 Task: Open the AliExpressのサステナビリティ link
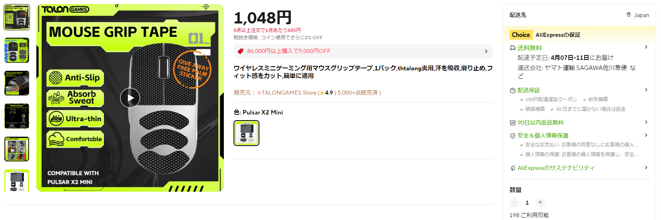point(556,168)
